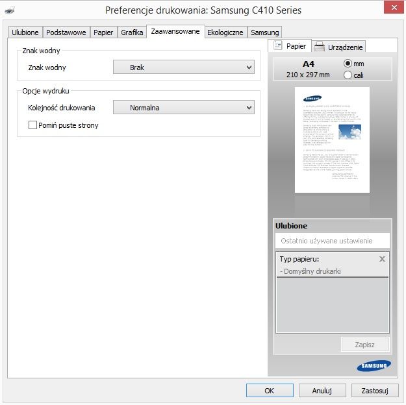Open the Znak wodny dropdown
This screenshot has height=405, width=406.
pyautogui.click(x=184, y=67)
